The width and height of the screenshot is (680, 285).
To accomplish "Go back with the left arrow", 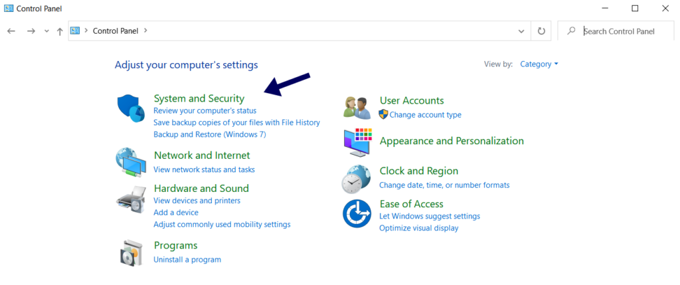I will (x=11, y=31).
